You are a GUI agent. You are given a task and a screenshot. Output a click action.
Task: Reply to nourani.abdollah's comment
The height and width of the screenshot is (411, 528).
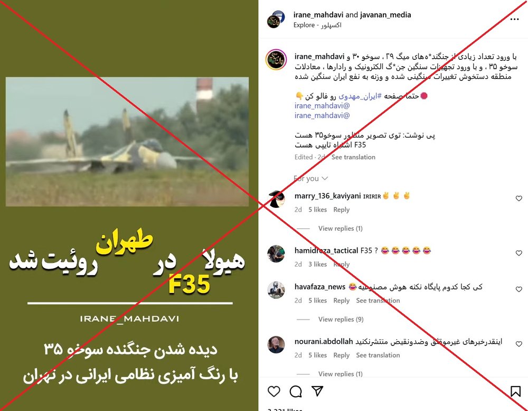[x=342, y=355]
